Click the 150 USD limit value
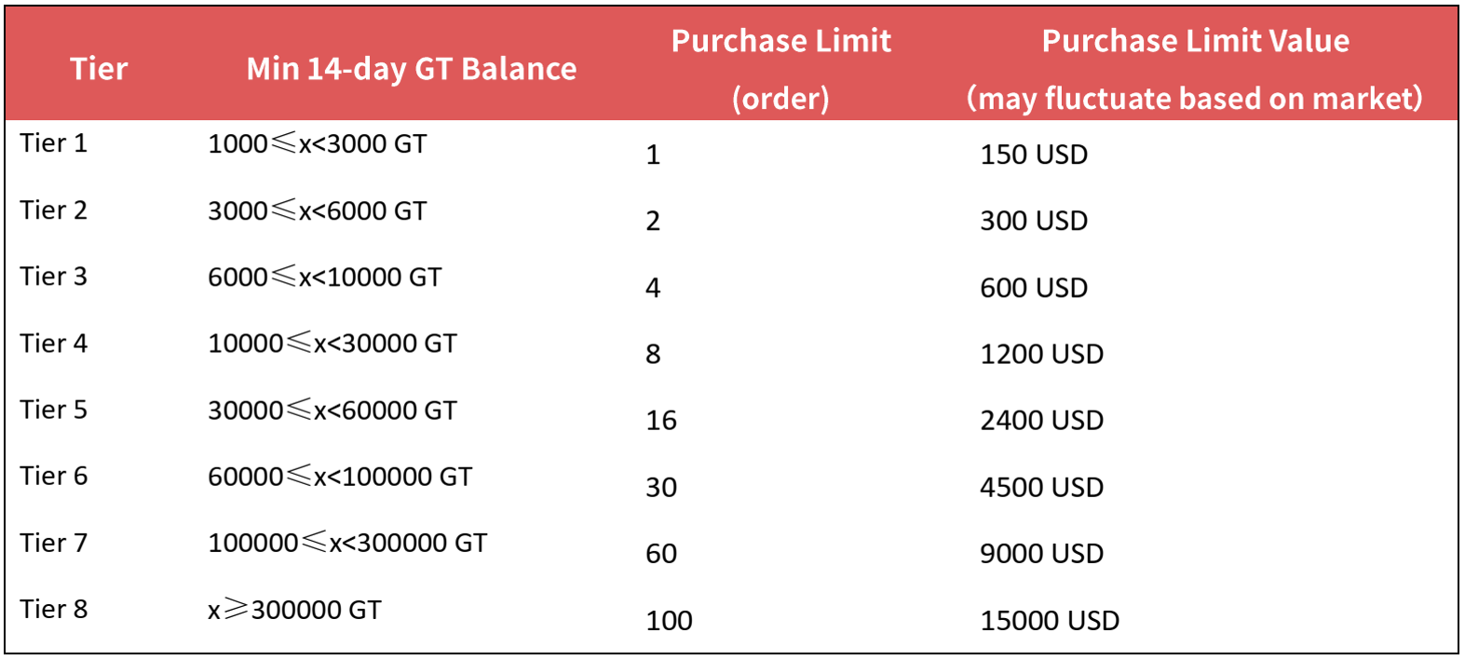 tap(1033, 155)
